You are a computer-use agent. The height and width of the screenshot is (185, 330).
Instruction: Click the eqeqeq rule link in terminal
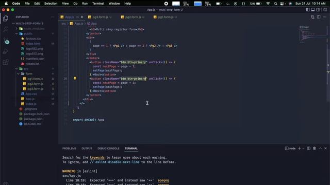(163, 180)
